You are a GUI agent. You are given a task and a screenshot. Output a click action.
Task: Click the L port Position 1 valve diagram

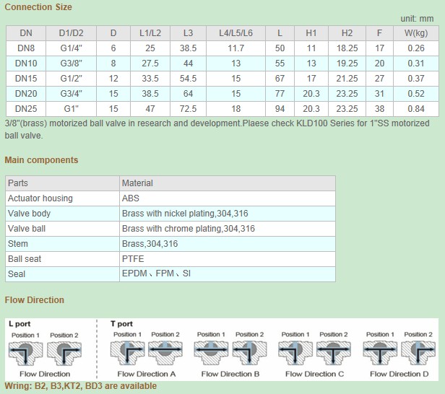point(26,353)
